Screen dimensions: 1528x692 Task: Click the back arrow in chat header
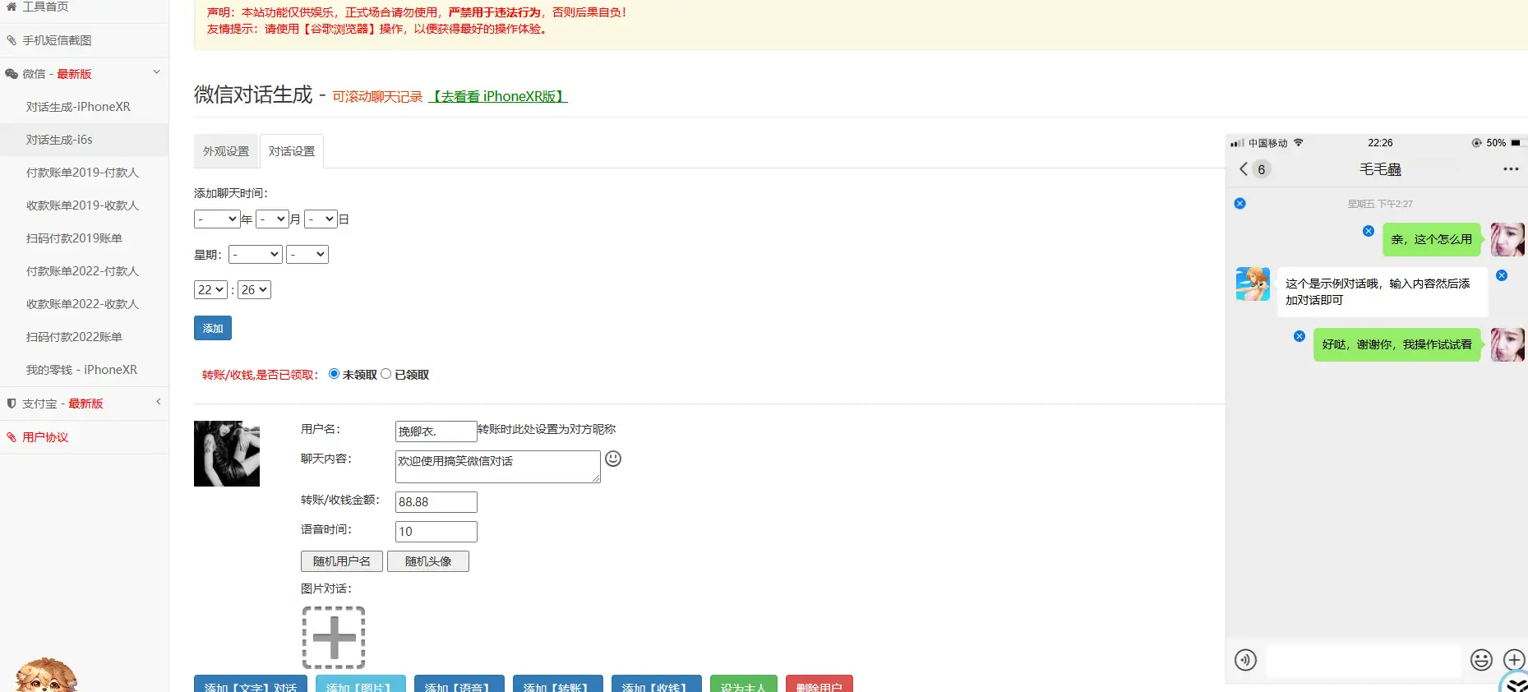1244,169
